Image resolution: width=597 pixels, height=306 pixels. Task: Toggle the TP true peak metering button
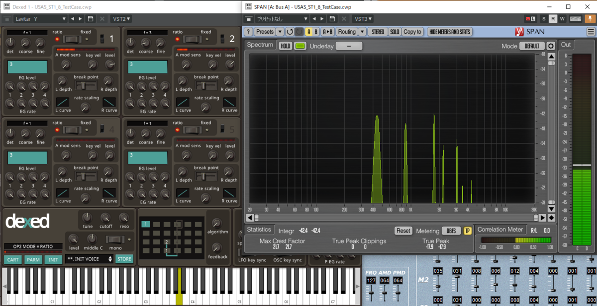pos(467,231)
